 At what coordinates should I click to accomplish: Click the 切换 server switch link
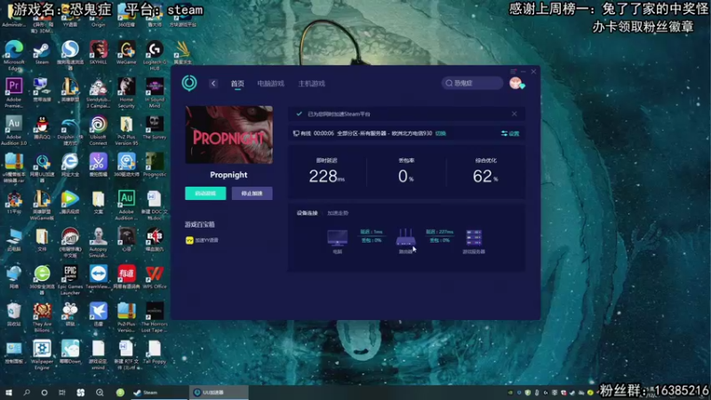(x=440, y=133)
